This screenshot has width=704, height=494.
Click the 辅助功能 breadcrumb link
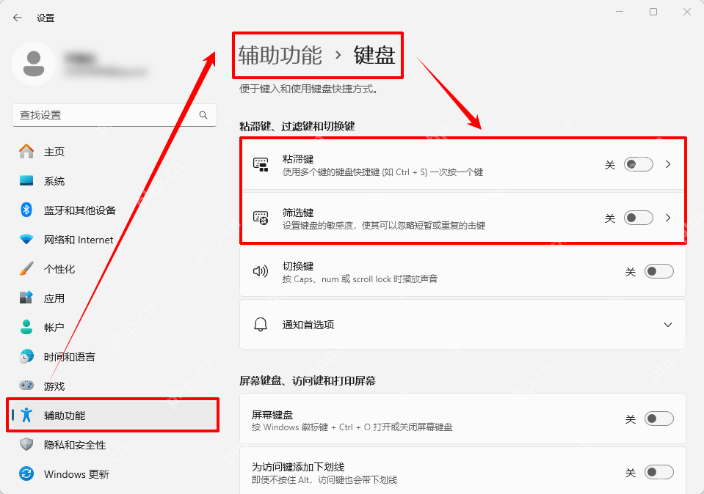tap(280, 55)
